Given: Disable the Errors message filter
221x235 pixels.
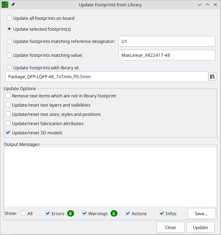Looking at the screenshot, I should tap(48, 214).
